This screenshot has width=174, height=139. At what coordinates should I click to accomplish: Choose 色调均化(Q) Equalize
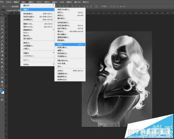[x=70, y=80]
